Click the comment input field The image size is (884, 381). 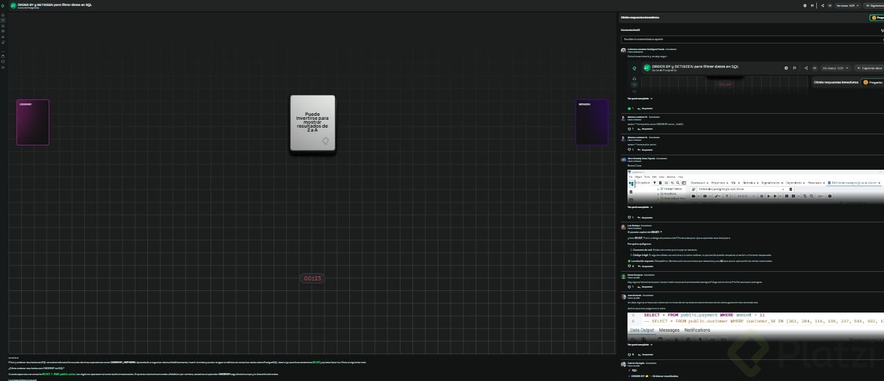(752, 39)
